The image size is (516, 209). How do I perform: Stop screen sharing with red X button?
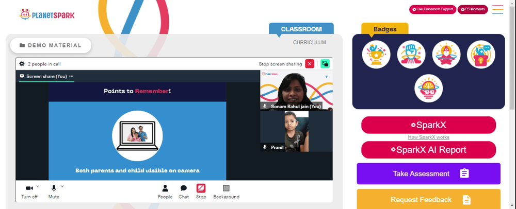point(310,64)
